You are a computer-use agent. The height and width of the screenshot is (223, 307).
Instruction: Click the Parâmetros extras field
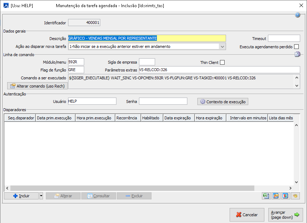220,70
